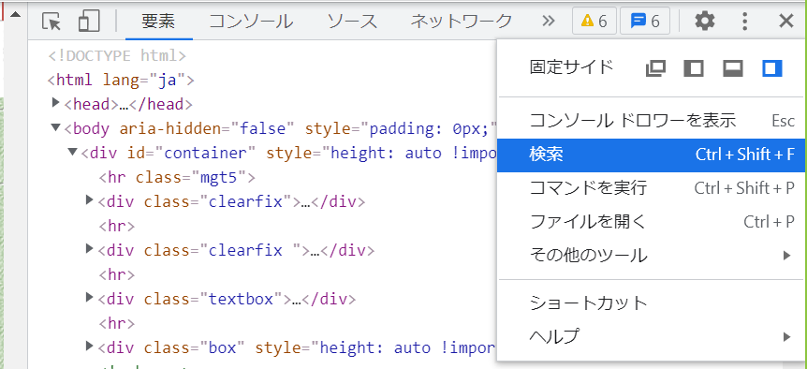Activate the inspect element picker icon
The height and width of the screenshot is (369, 807).
click(51, 22)
